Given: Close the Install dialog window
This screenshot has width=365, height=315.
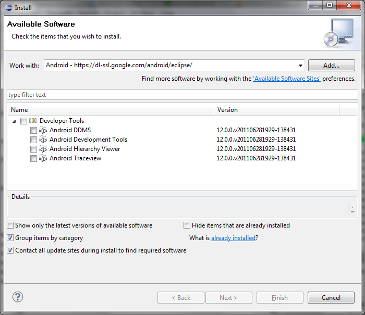Looking at the screenshot, I should coord(349,5).
